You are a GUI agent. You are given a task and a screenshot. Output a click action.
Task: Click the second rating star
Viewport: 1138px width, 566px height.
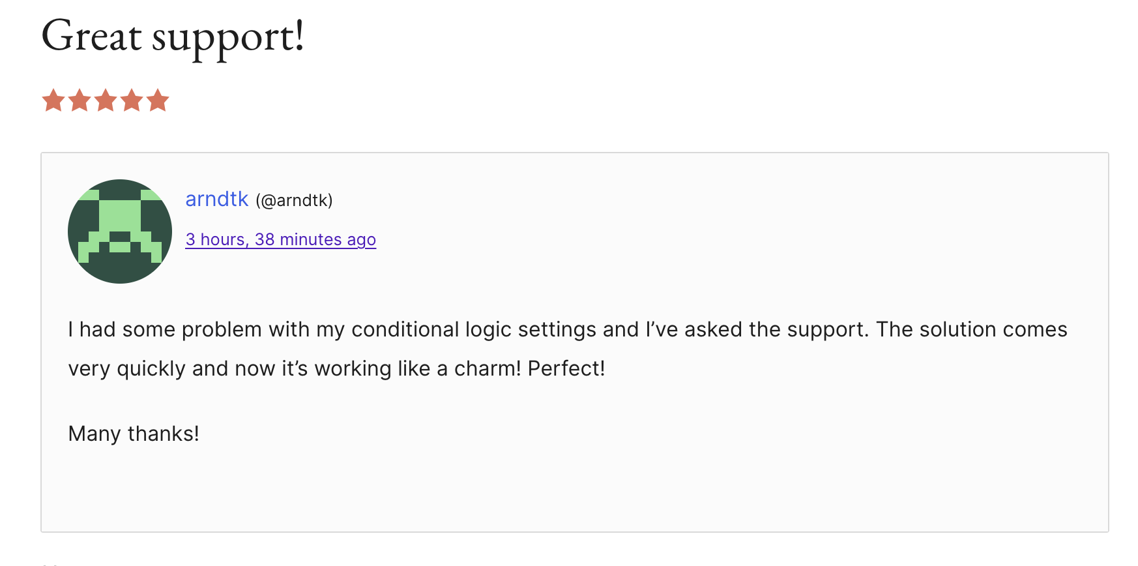[x=80, y=101]
